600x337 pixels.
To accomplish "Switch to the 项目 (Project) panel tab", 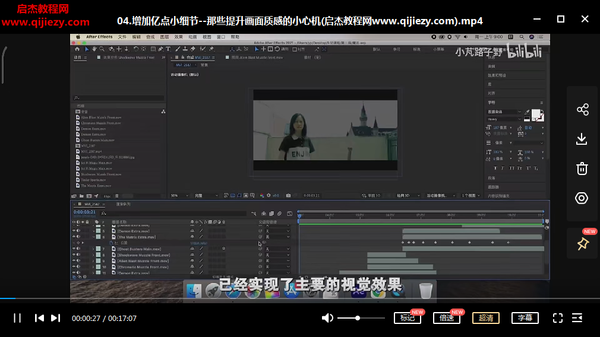I will click(x=78, y=58).
